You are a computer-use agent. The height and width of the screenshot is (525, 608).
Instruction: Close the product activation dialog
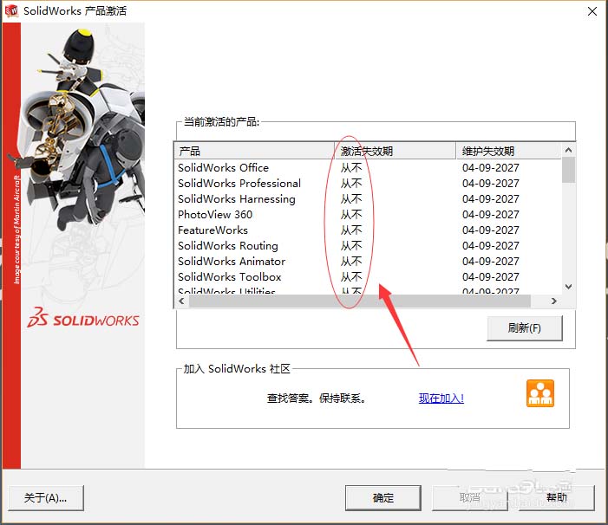coord(592,11)
